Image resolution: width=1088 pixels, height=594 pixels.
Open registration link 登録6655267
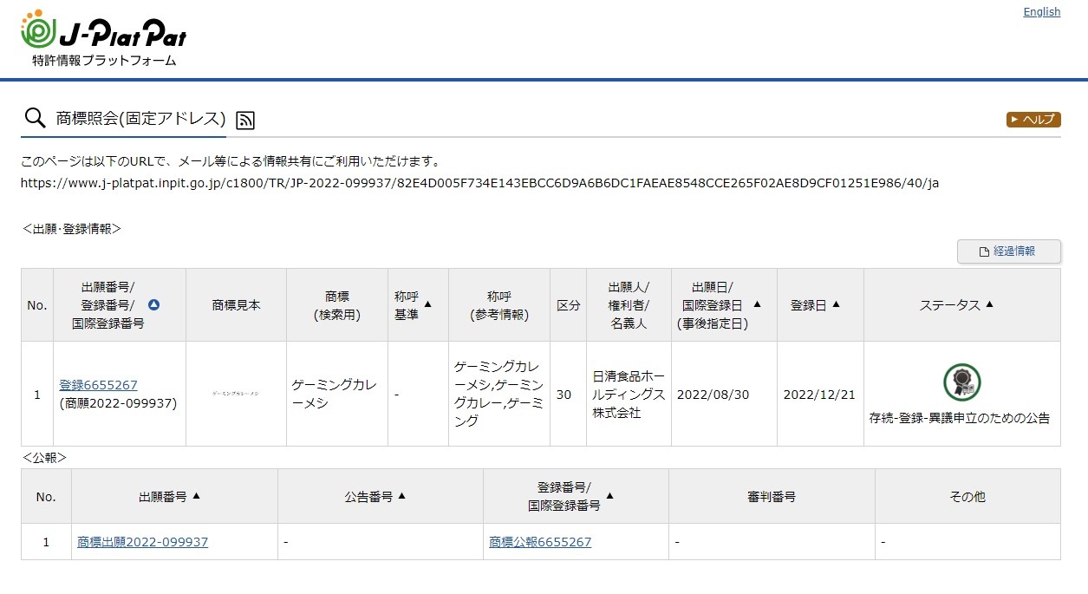tap(98, 385)
